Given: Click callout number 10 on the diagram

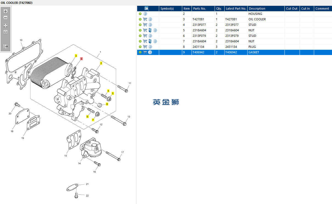Looking at the screenshot, I should (x=21, y=40).
